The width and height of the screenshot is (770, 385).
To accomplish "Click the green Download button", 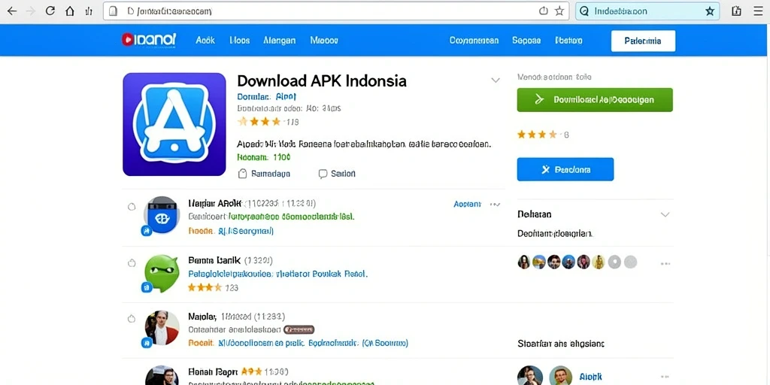I will (595, 100).
